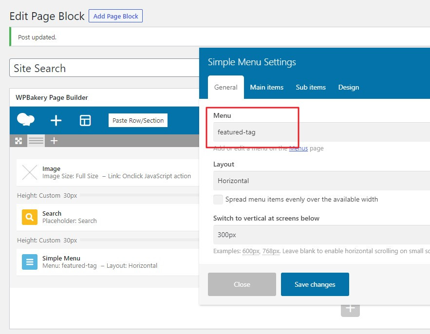Select the Simple Menu element row

tap(108, 262)
